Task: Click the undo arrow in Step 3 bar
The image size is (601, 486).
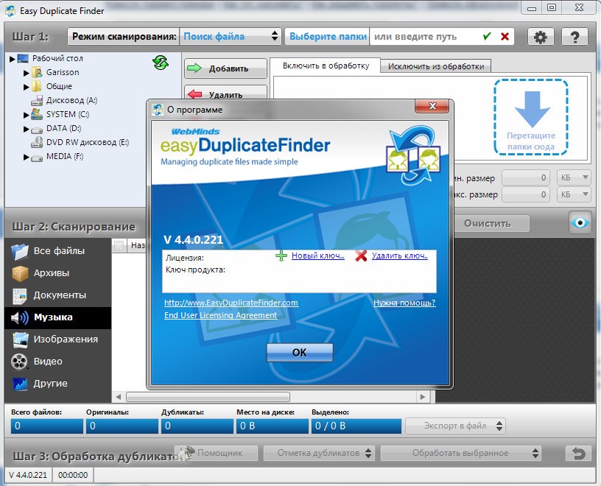Action: 578,453
